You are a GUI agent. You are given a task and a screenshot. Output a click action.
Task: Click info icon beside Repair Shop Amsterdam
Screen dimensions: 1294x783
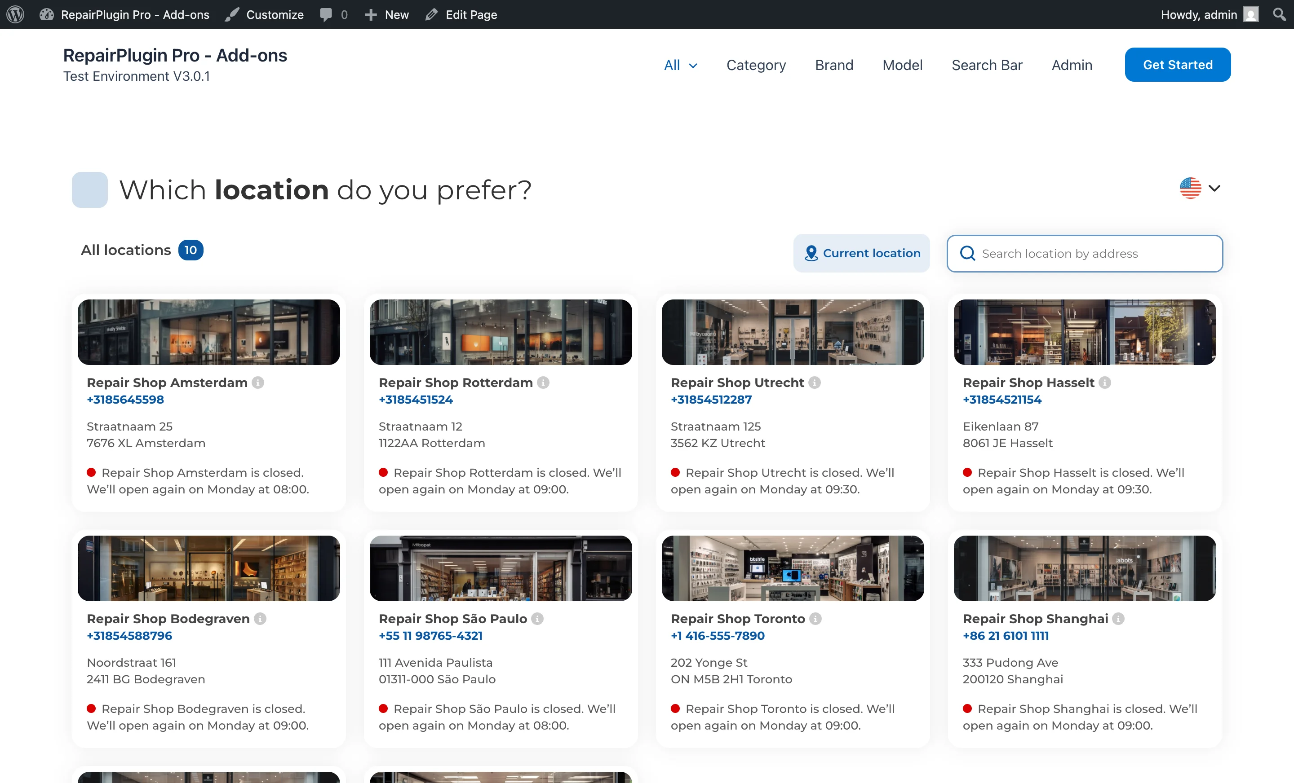click(x=257, y=383)
